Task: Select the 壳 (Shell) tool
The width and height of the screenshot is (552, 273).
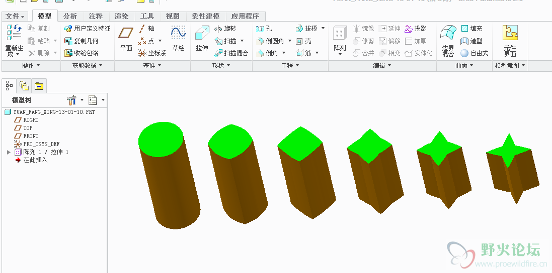Action: click(303, 41)
